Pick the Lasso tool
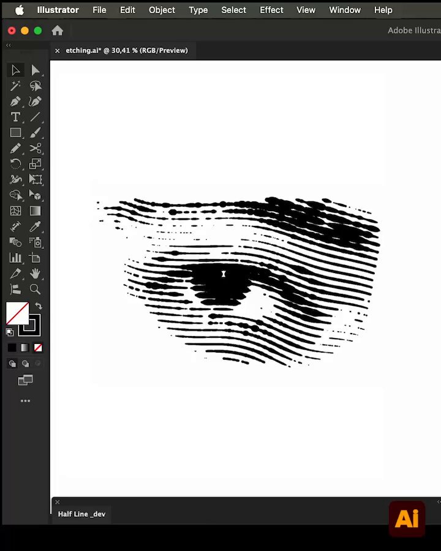The height and width of the screenshot is (551, 441). (35, 86)
